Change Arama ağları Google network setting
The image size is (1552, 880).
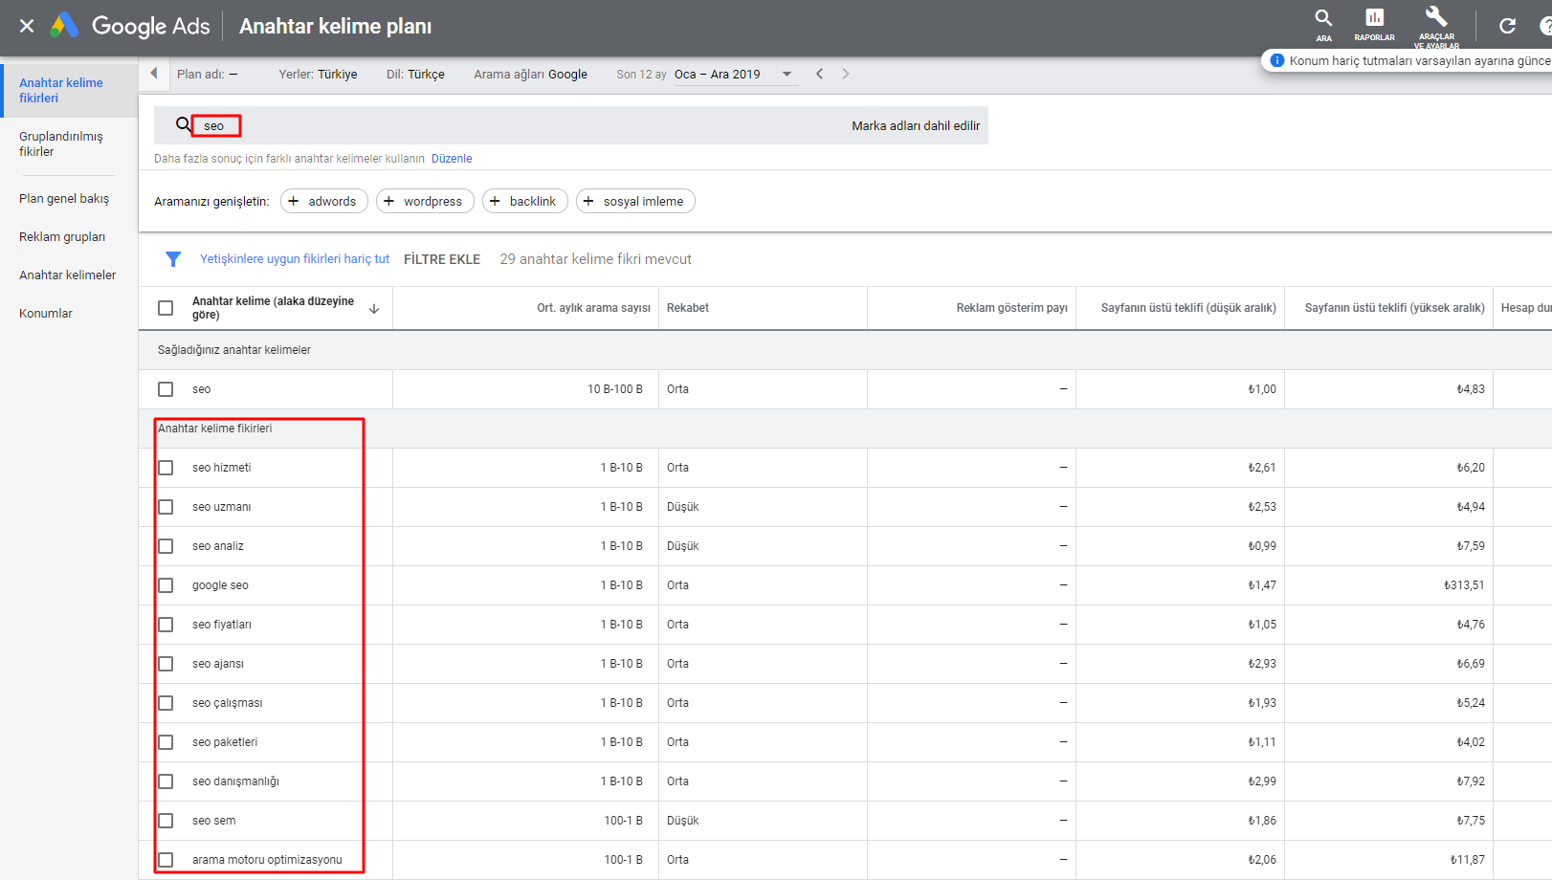click(530, 74)
